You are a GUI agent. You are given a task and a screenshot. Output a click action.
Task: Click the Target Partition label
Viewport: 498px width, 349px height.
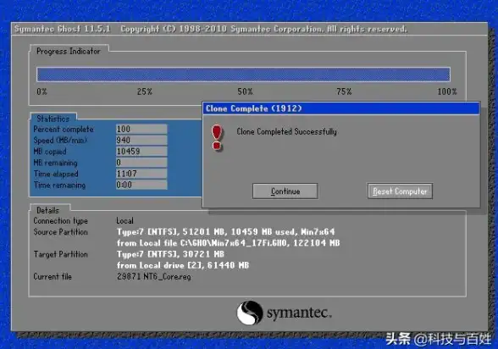pyautogui.click(x=60, y=254)
